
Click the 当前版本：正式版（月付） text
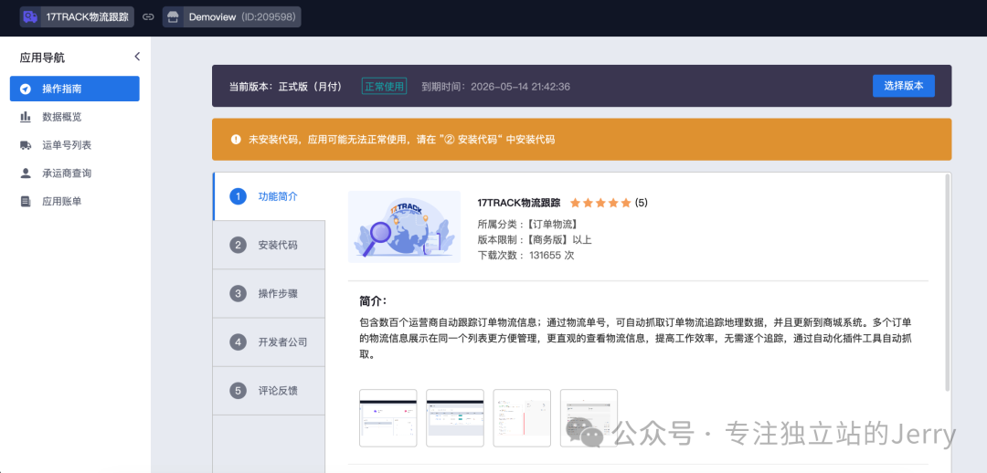point(285,86)
